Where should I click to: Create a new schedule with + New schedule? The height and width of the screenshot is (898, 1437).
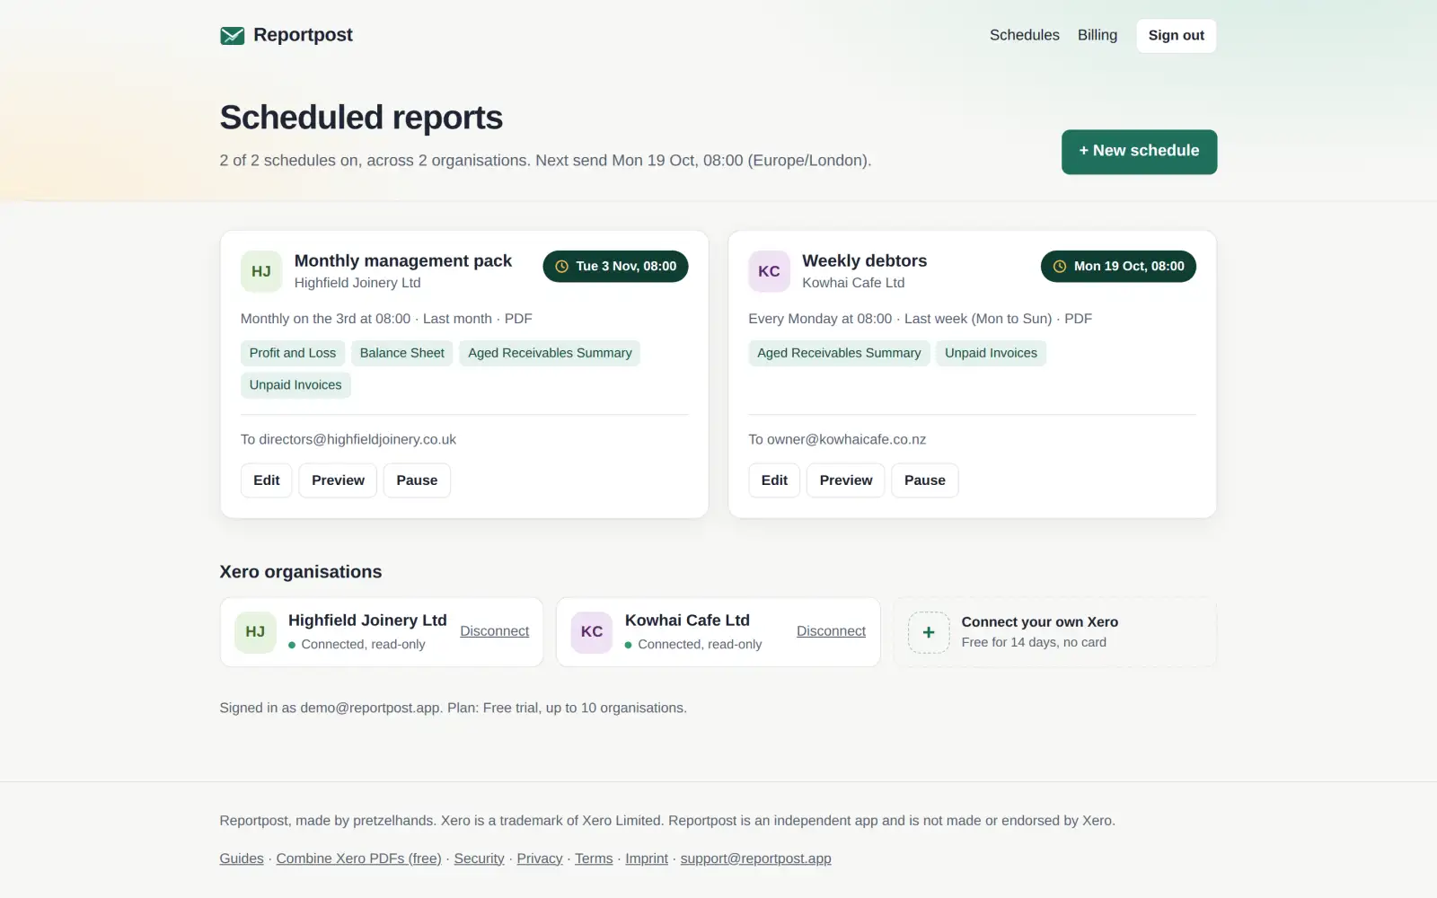click(x=1139, y=152)
